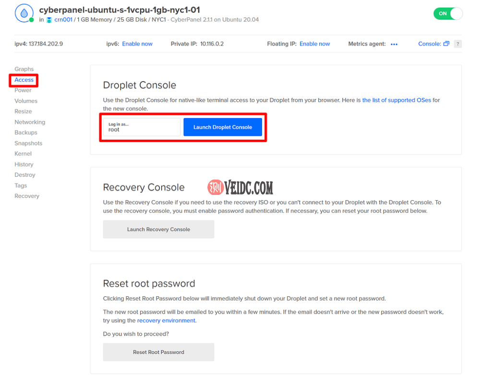480x375 pixels.
Task: Click the question mark help icon
Action: click(x=458, y=44)
